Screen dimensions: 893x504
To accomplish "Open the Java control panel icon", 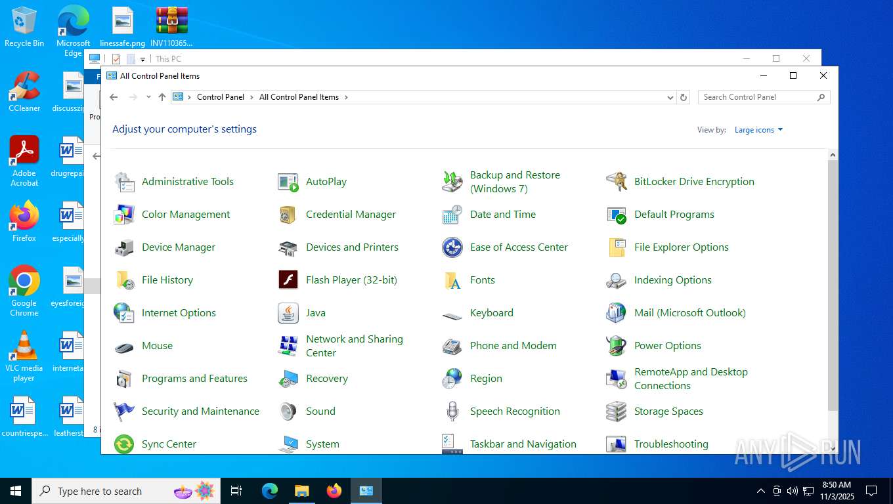I will (x=288, y=313).
